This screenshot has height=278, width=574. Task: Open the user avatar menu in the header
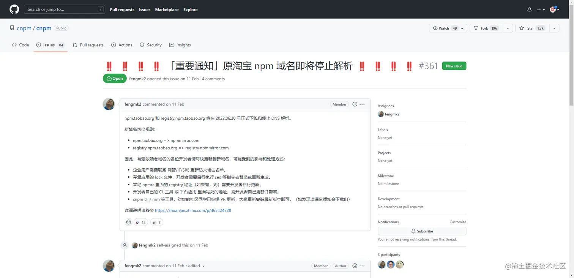click(x=554, y=9)
